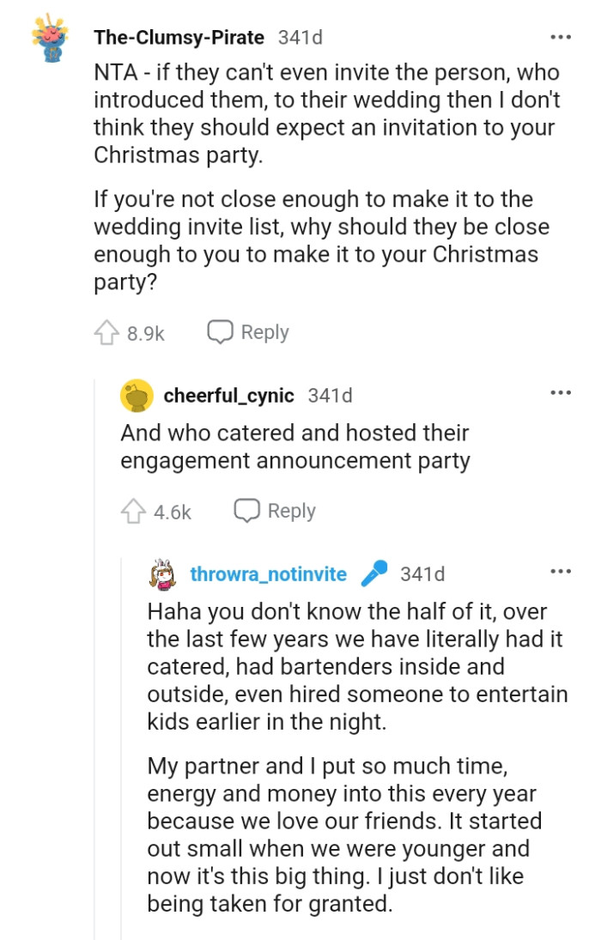Open the overflow menu on cheerful_cynic's comment
This screenshot has height=940, width=601.
pyautogui.click(x=561, y=392)
